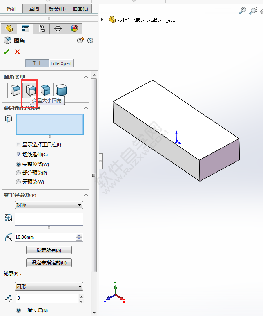Screen dimensions: 263x316
Task: Select 部分预览 radio button
Action: [x=18, y=173]
